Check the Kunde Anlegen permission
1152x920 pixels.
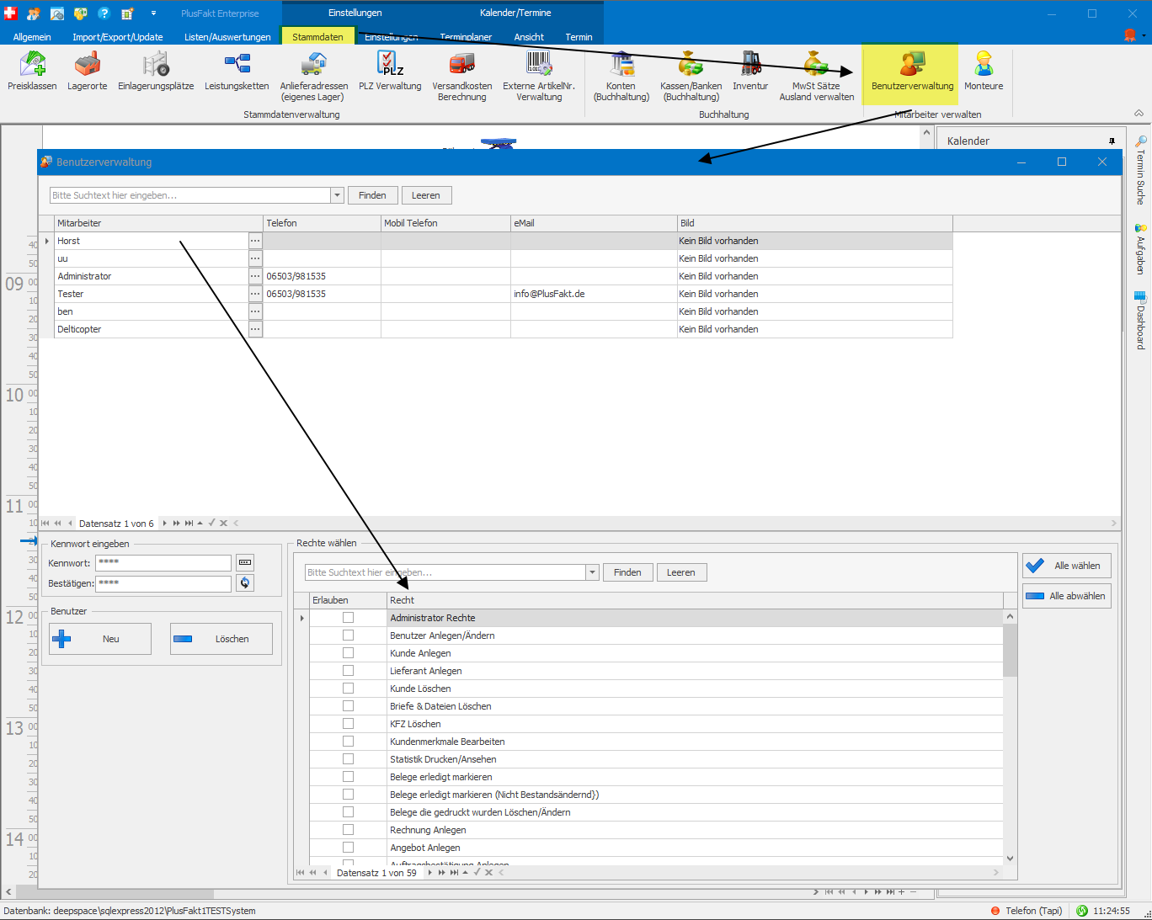[348, 653]
